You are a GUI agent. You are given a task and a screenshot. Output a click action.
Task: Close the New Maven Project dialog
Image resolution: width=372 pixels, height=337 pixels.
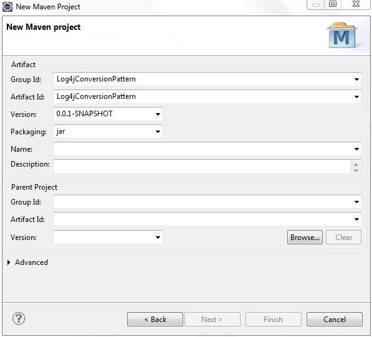click(356, 4)
